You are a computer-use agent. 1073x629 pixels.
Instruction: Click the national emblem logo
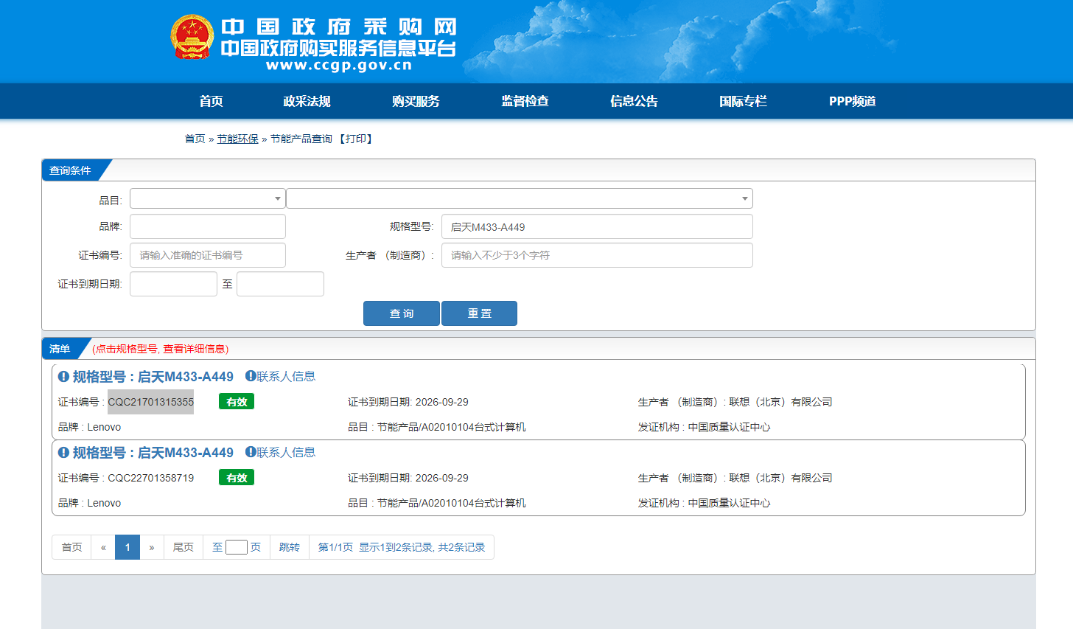pos(192,37)
